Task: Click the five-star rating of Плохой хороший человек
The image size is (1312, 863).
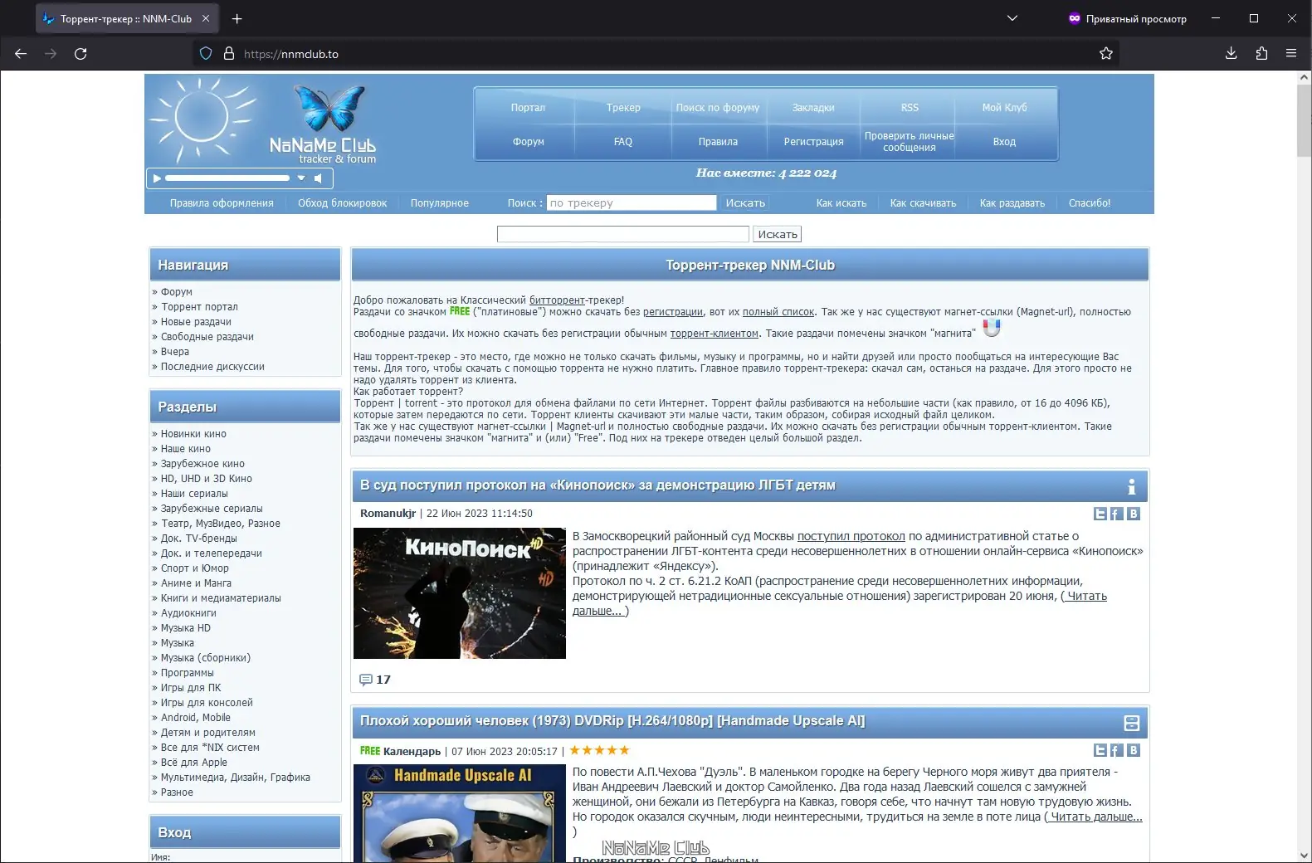Action: tap(599, 750)
